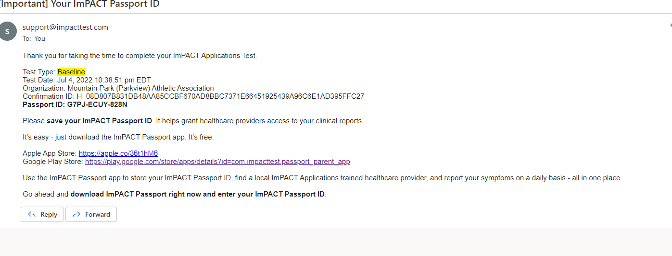Click the yellow highlighted 'Baseline' text
672x256 pixels.
pyautogui.click(x=71, y=72)
